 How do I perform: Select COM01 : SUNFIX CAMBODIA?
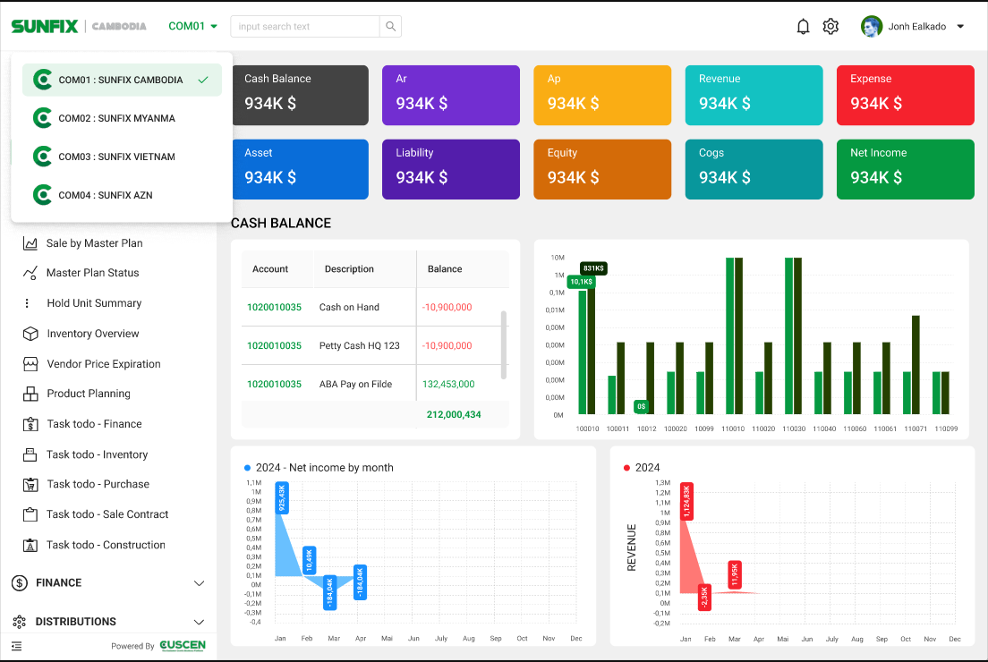pyautogui.click(x=123, y=80)
